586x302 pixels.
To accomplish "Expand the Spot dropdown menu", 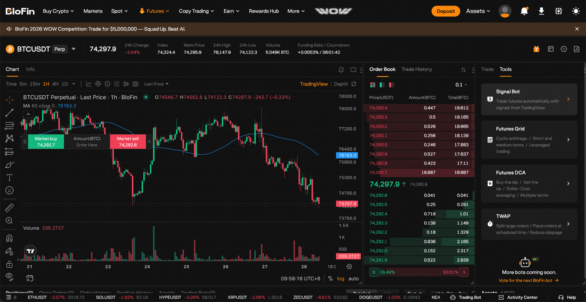I will (x=119, y=11).
